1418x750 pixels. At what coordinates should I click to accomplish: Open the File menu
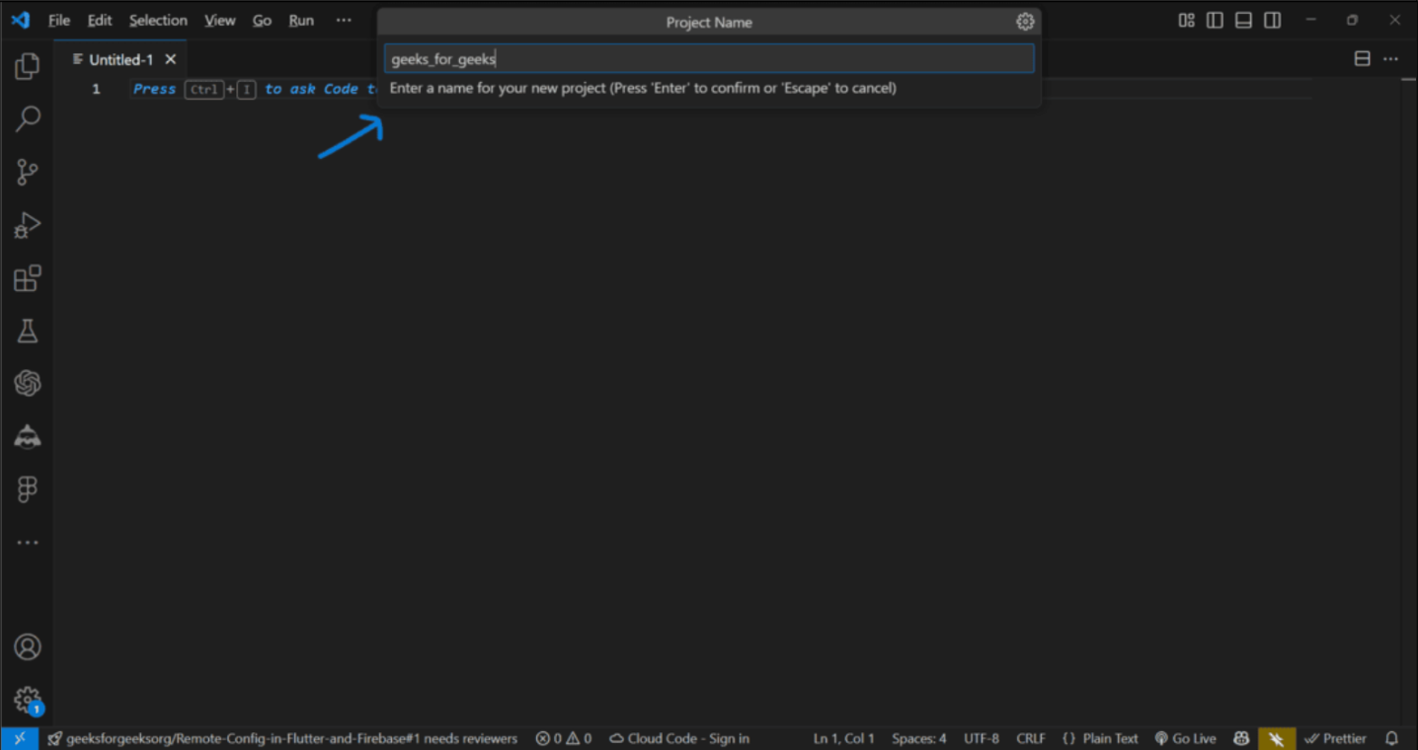click(59, 20)
